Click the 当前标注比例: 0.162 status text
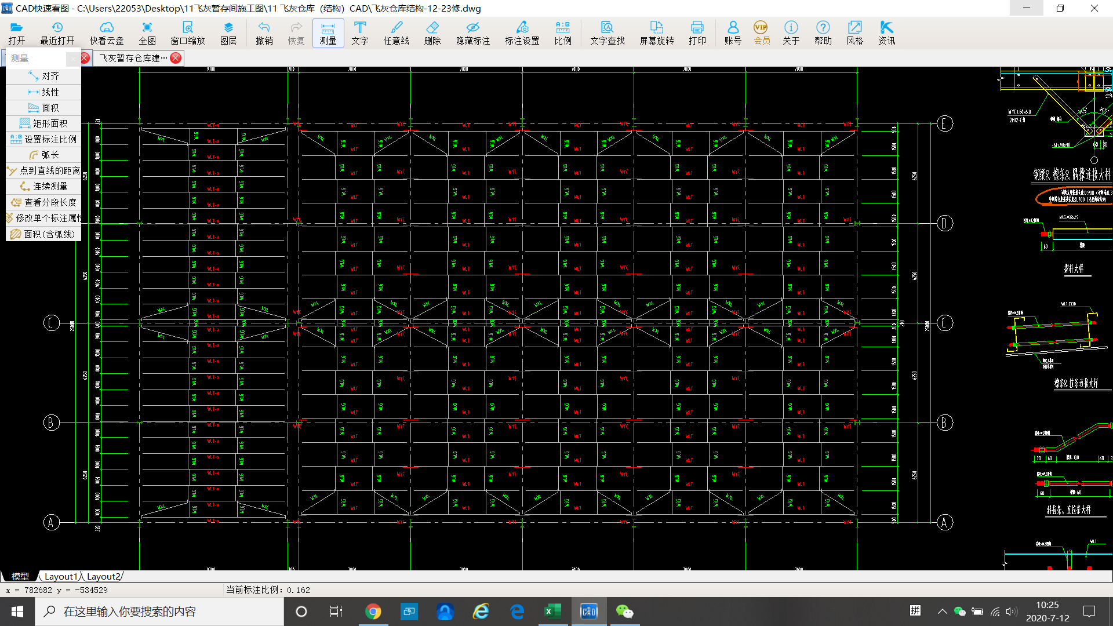Screen dimensions: 1113x626 (x=268, y=590)
